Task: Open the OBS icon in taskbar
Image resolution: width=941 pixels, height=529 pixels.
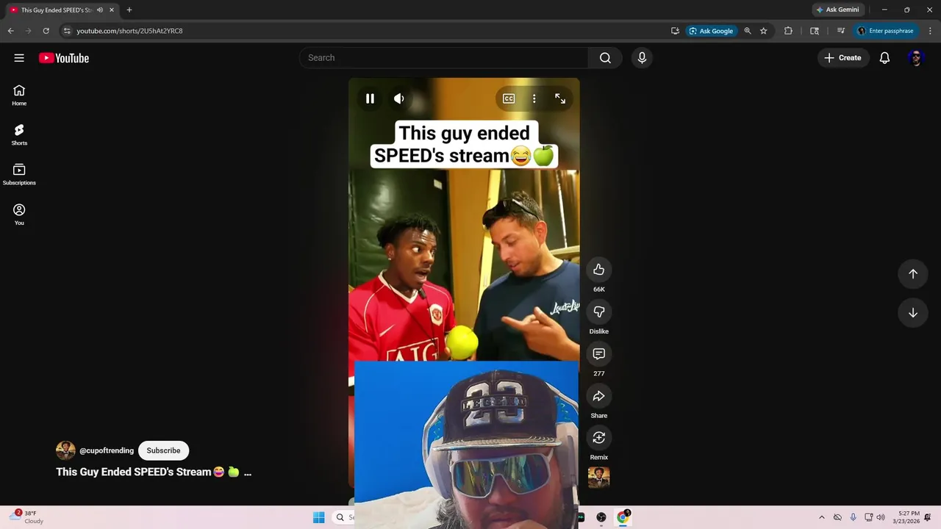Action: pyautogui.click(x=601, y=518)
